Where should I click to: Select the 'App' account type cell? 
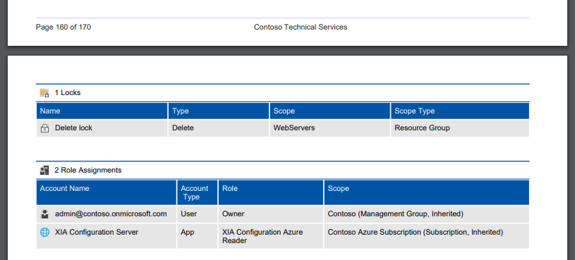(198, 236)
